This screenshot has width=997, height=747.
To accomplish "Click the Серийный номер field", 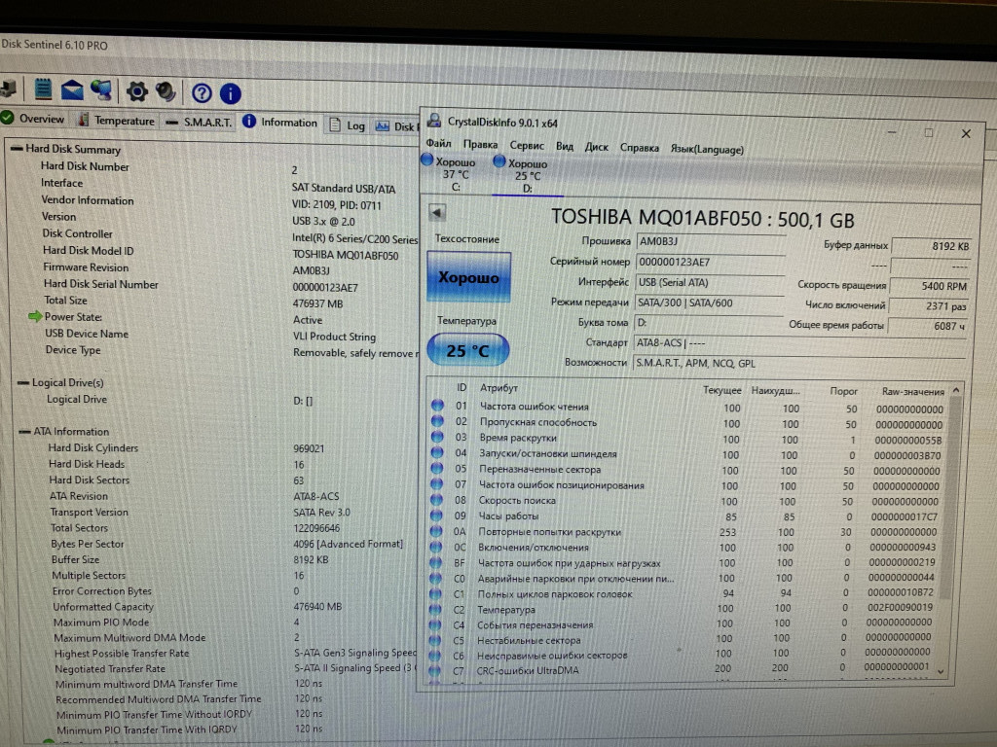I will [710, 262].
